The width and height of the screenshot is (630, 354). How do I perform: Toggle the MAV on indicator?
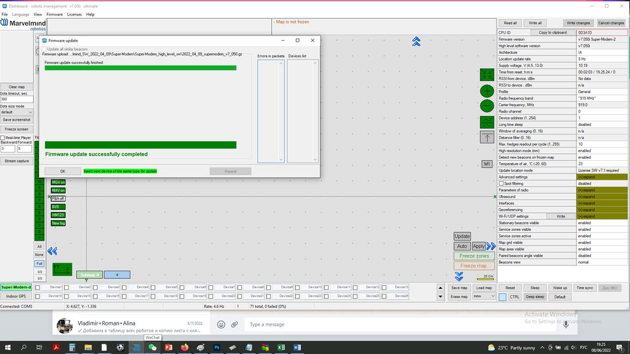click(58, 190)
